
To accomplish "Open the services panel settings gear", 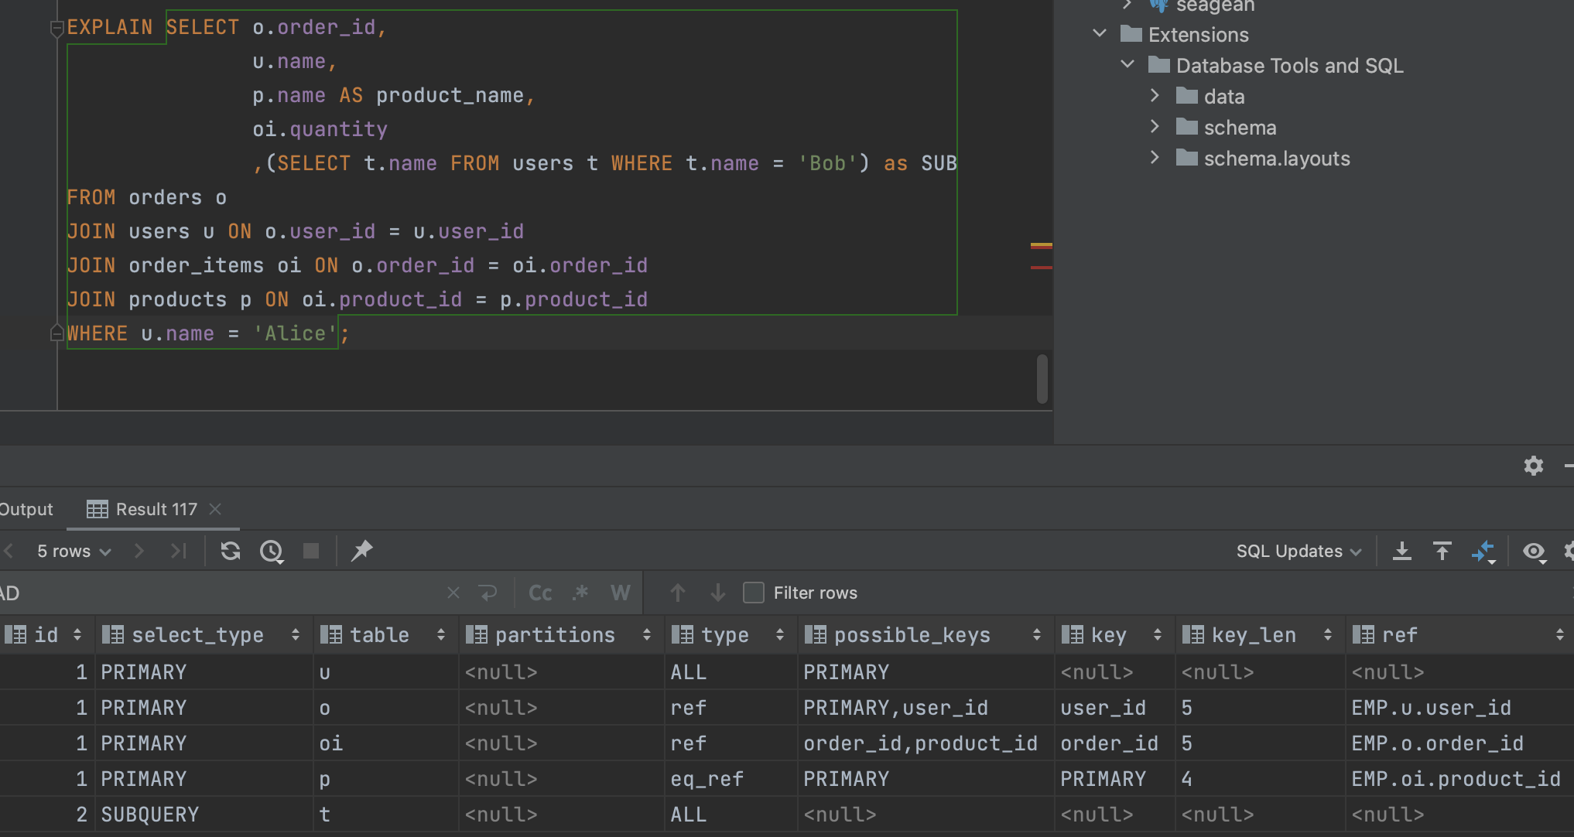I will (1533, 466).
